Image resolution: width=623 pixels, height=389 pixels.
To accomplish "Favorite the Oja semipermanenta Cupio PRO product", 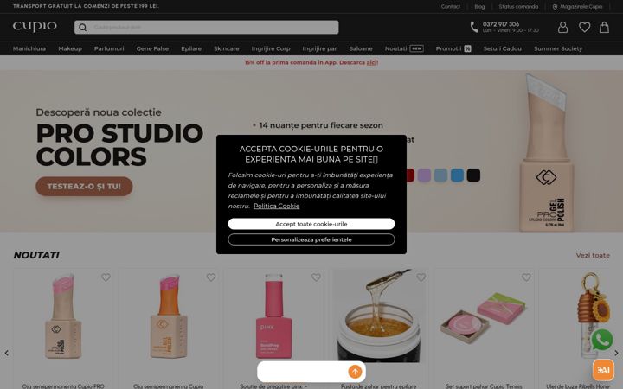I will tap(106, 277).
